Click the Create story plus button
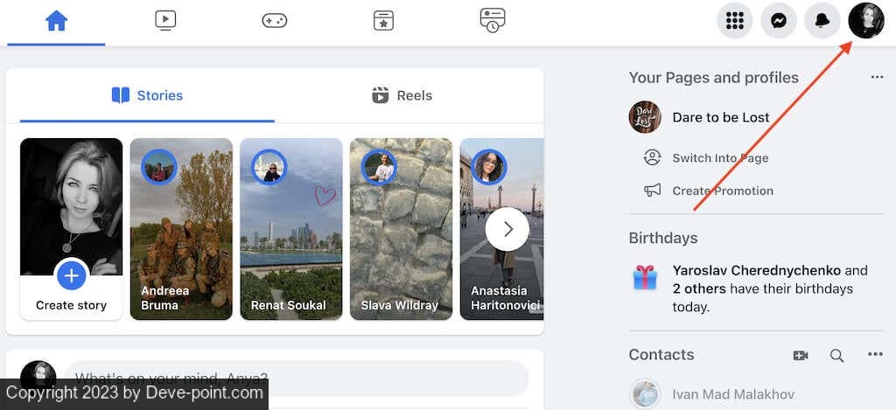 72,277
